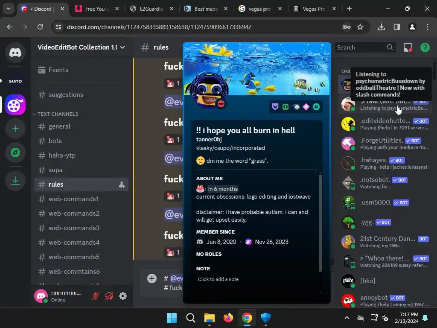Open Windows Start menu on taskbar

172,318
